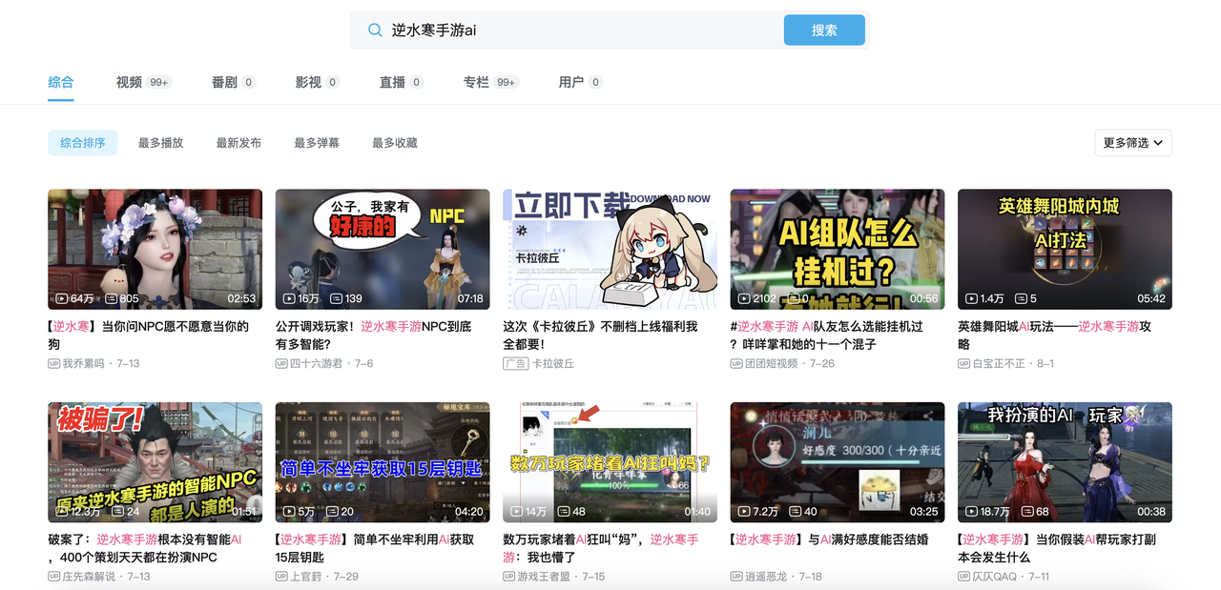
Task: Click UP icon beside 四十六游君 uploader
Action: pos(281,364)
